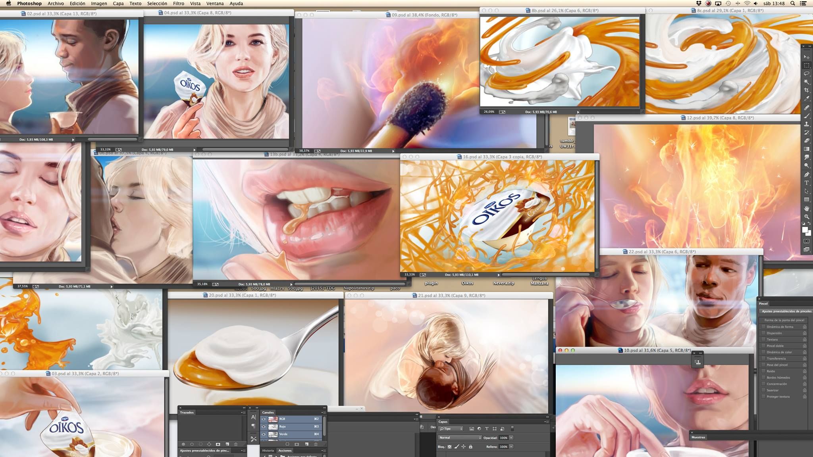Open the Filtro menu

point(178,3)
